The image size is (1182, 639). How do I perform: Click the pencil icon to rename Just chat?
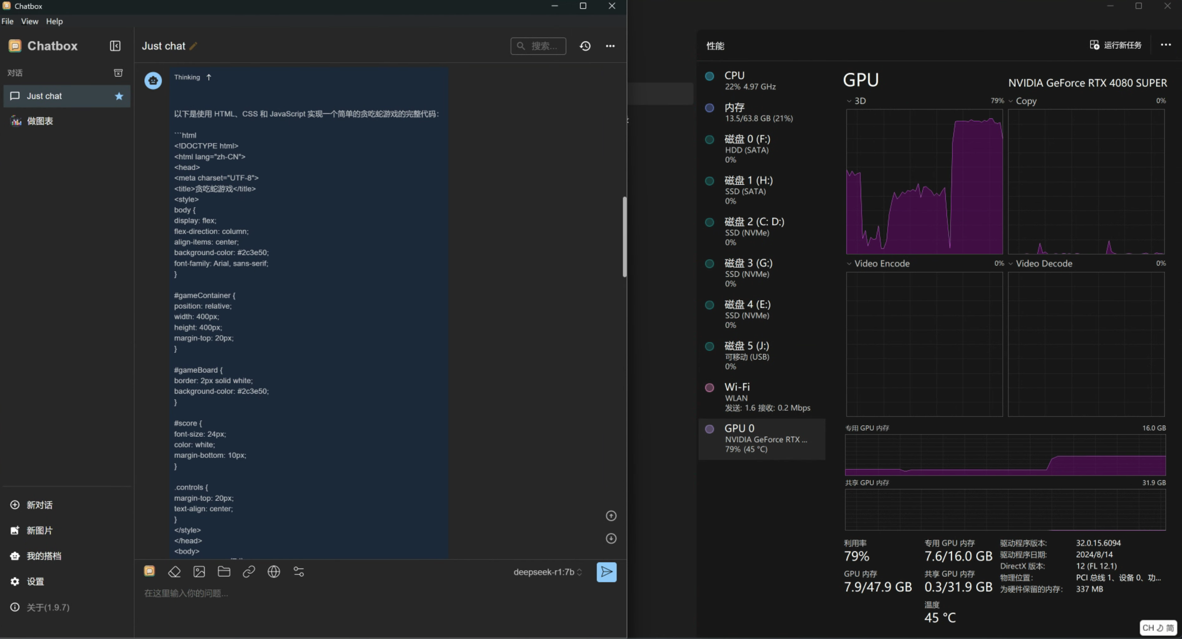(x=193, y=46)
